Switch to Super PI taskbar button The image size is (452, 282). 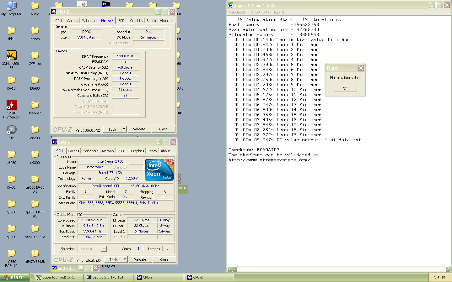pyautogui.click(x=58, y=277)
